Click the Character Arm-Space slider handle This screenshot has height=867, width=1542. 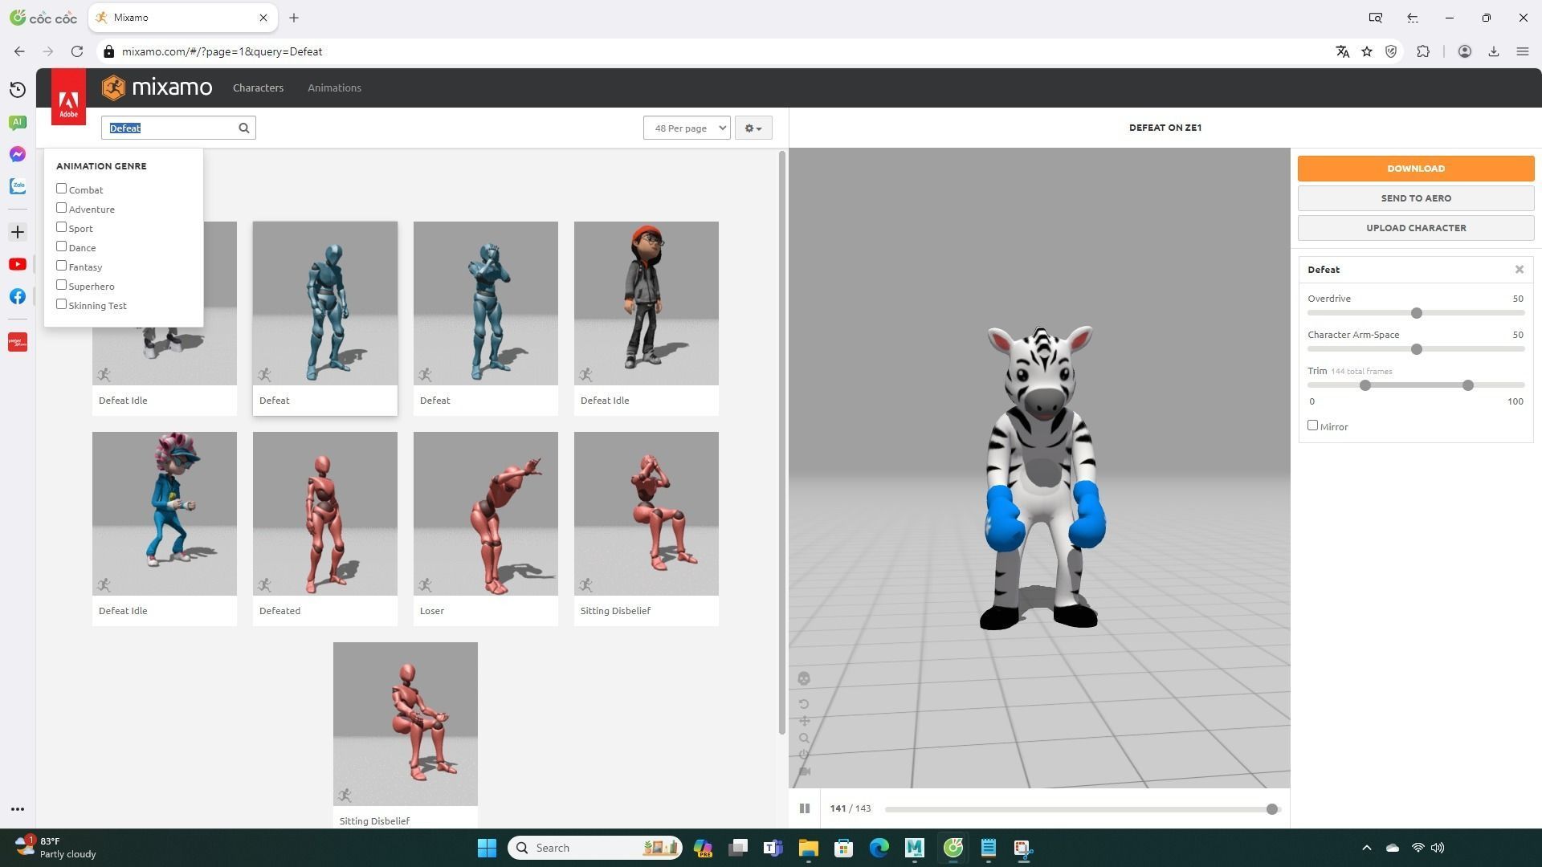[1417, 349]
